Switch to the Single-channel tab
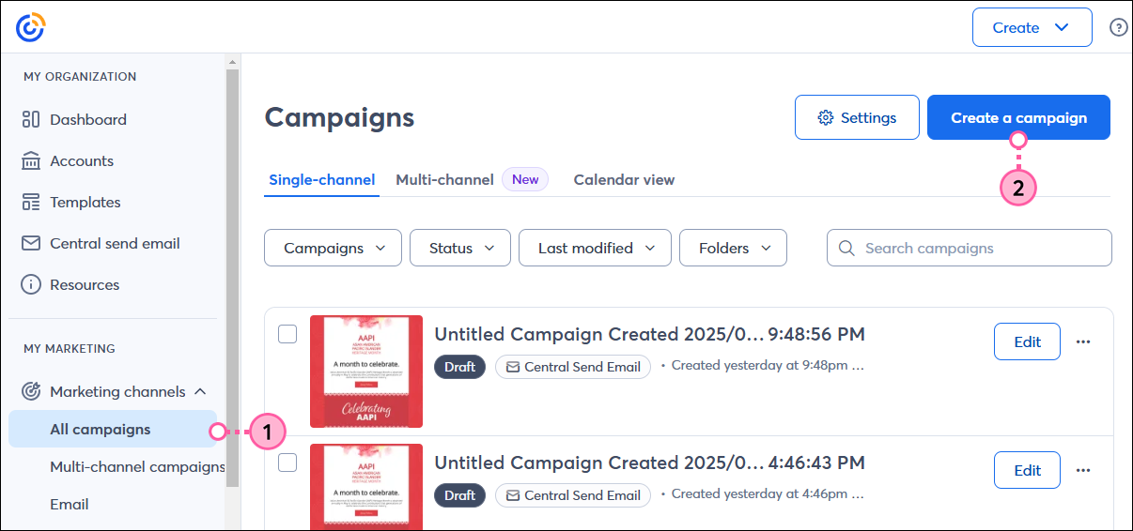Screen dimensions: 1133x531 (x=322, y=179)
